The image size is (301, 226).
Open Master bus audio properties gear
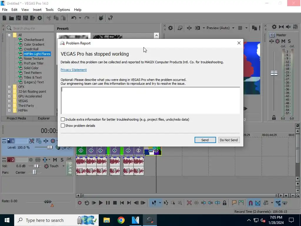(274, 27)
